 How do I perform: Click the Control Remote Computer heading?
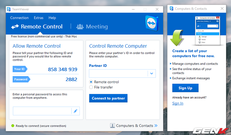[x=118, y=46]
